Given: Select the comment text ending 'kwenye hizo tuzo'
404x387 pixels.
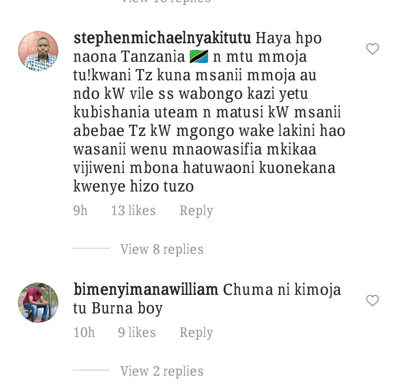Looking at the screenshot, I should point(209,112).
